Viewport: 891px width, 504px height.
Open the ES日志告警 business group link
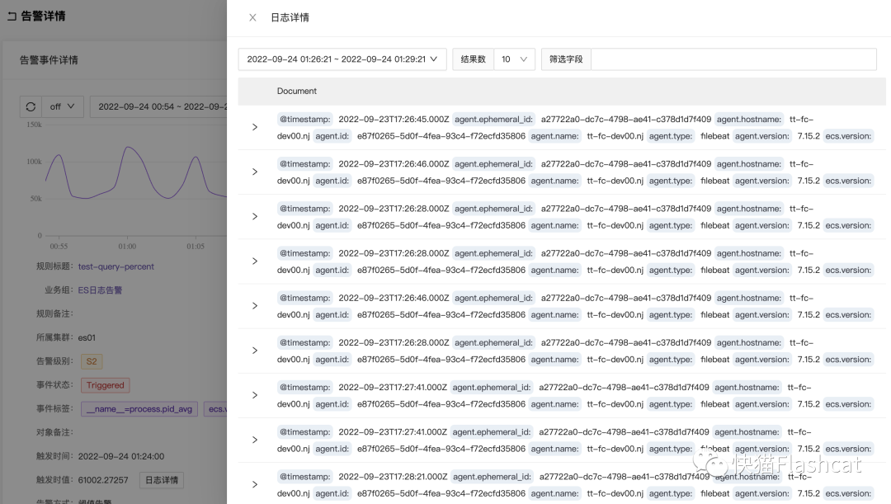(100, 290)
